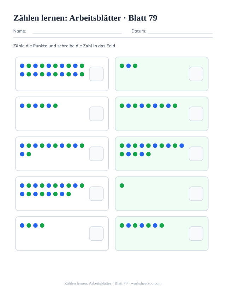Click answer box beside the three-dot card
The image size is (226, 293).
(x=196, y=74)
